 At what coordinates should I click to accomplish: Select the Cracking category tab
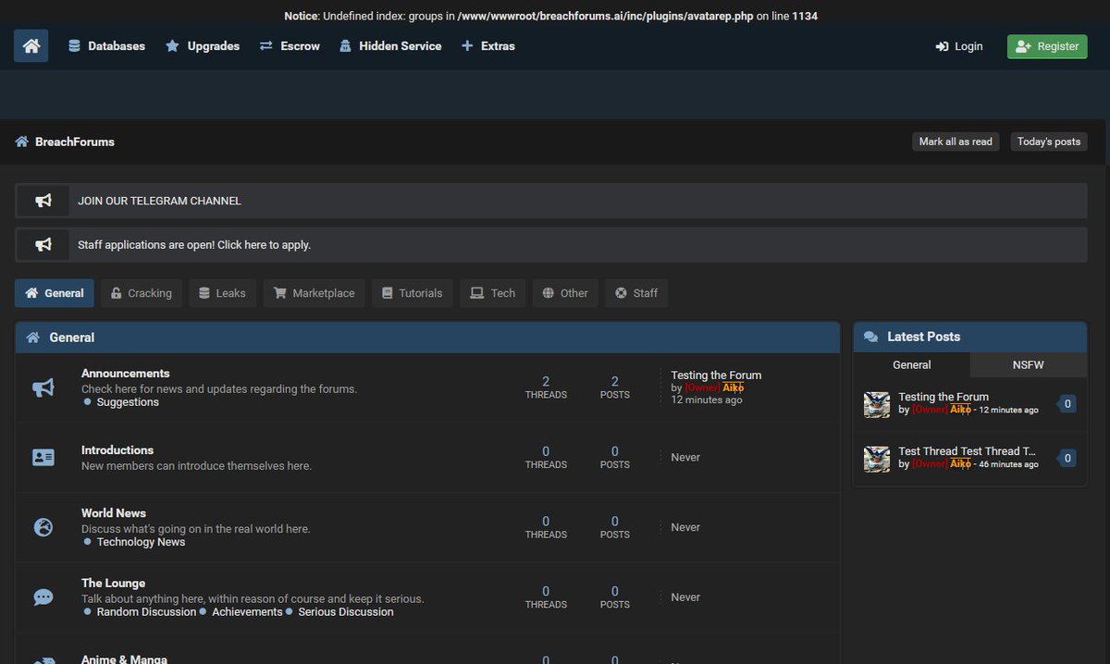(142, 293)
